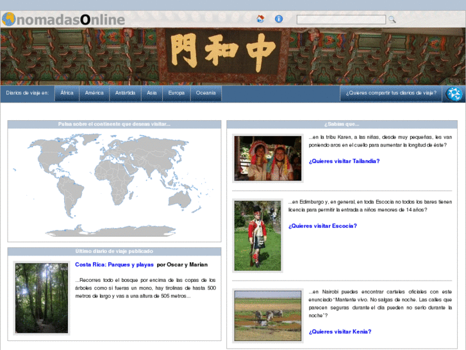The image size is (466, 350).
Task: Click the nomadasOnline title text
Action: (x=71, y=20)
